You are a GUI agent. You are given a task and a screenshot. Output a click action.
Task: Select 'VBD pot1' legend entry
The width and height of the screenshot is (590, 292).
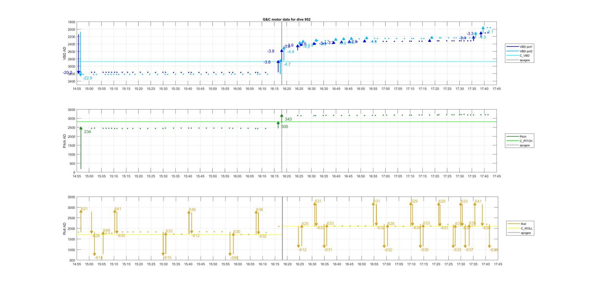click(x=526, y=47)
